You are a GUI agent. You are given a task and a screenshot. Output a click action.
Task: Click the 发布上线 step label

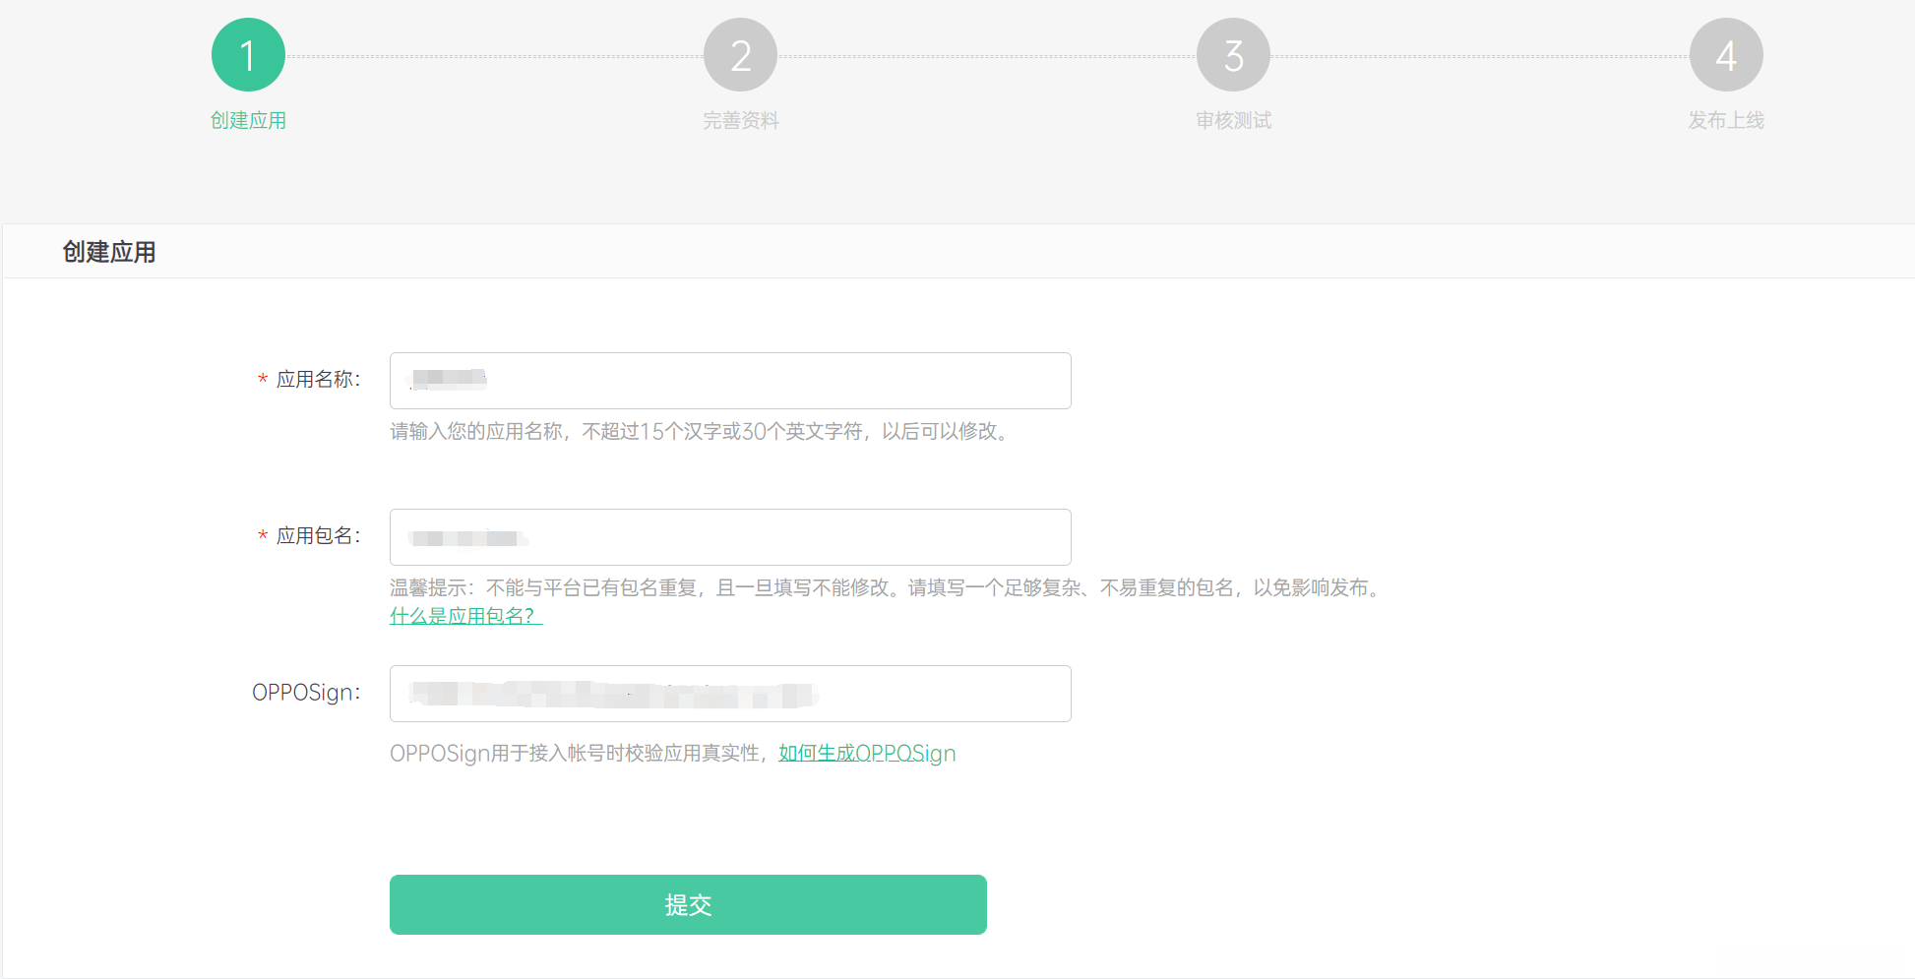1726,120
